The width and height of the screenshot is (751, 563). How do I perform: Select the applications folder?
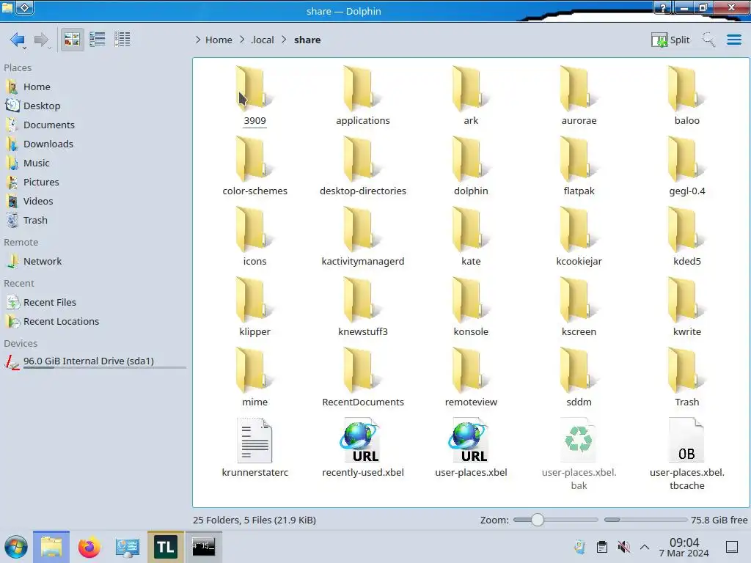pos(363,96)
